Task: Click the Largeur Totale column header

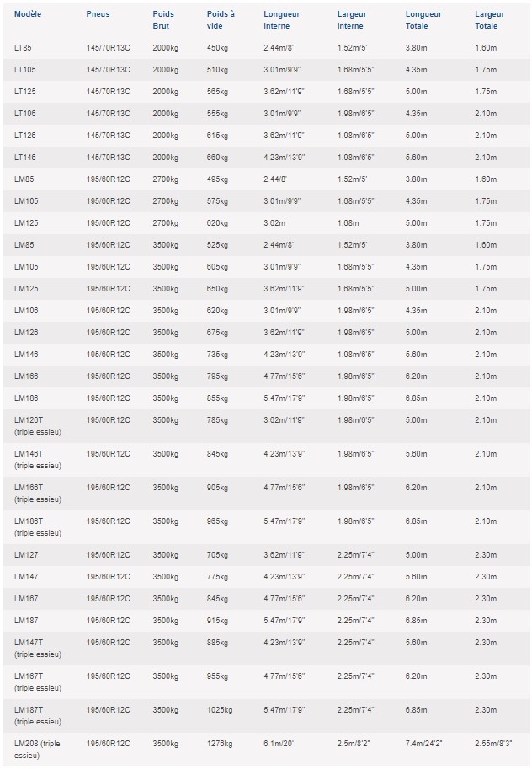Action: point(489,20)
